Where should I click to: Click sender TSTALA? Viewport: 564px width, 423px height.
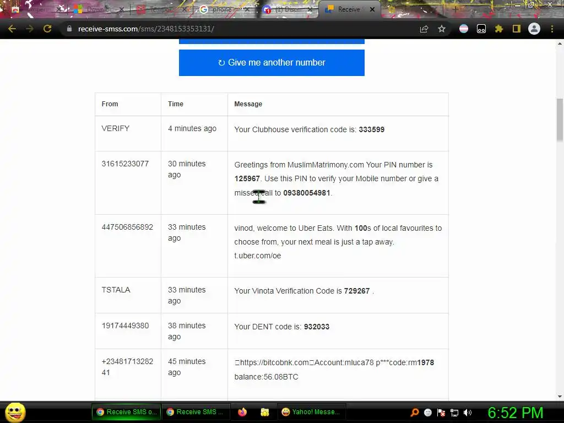point(116,290)
